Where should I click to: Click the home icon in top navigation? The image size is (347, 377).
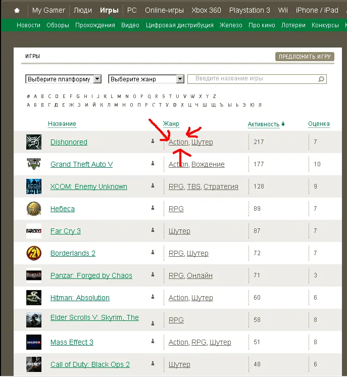(17, 10)
